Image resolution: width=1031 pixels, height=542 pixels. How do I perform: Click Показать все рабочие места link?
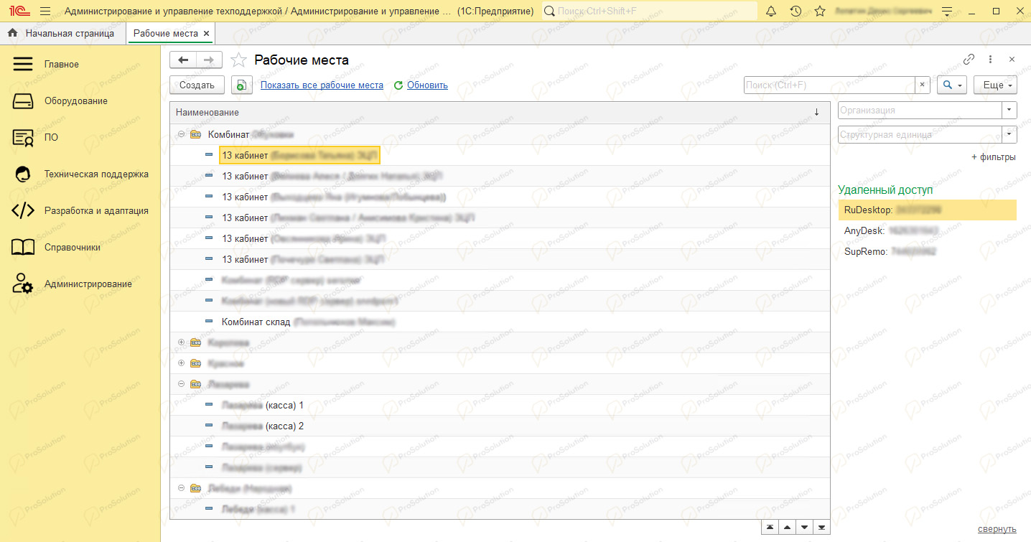[322, 85]
